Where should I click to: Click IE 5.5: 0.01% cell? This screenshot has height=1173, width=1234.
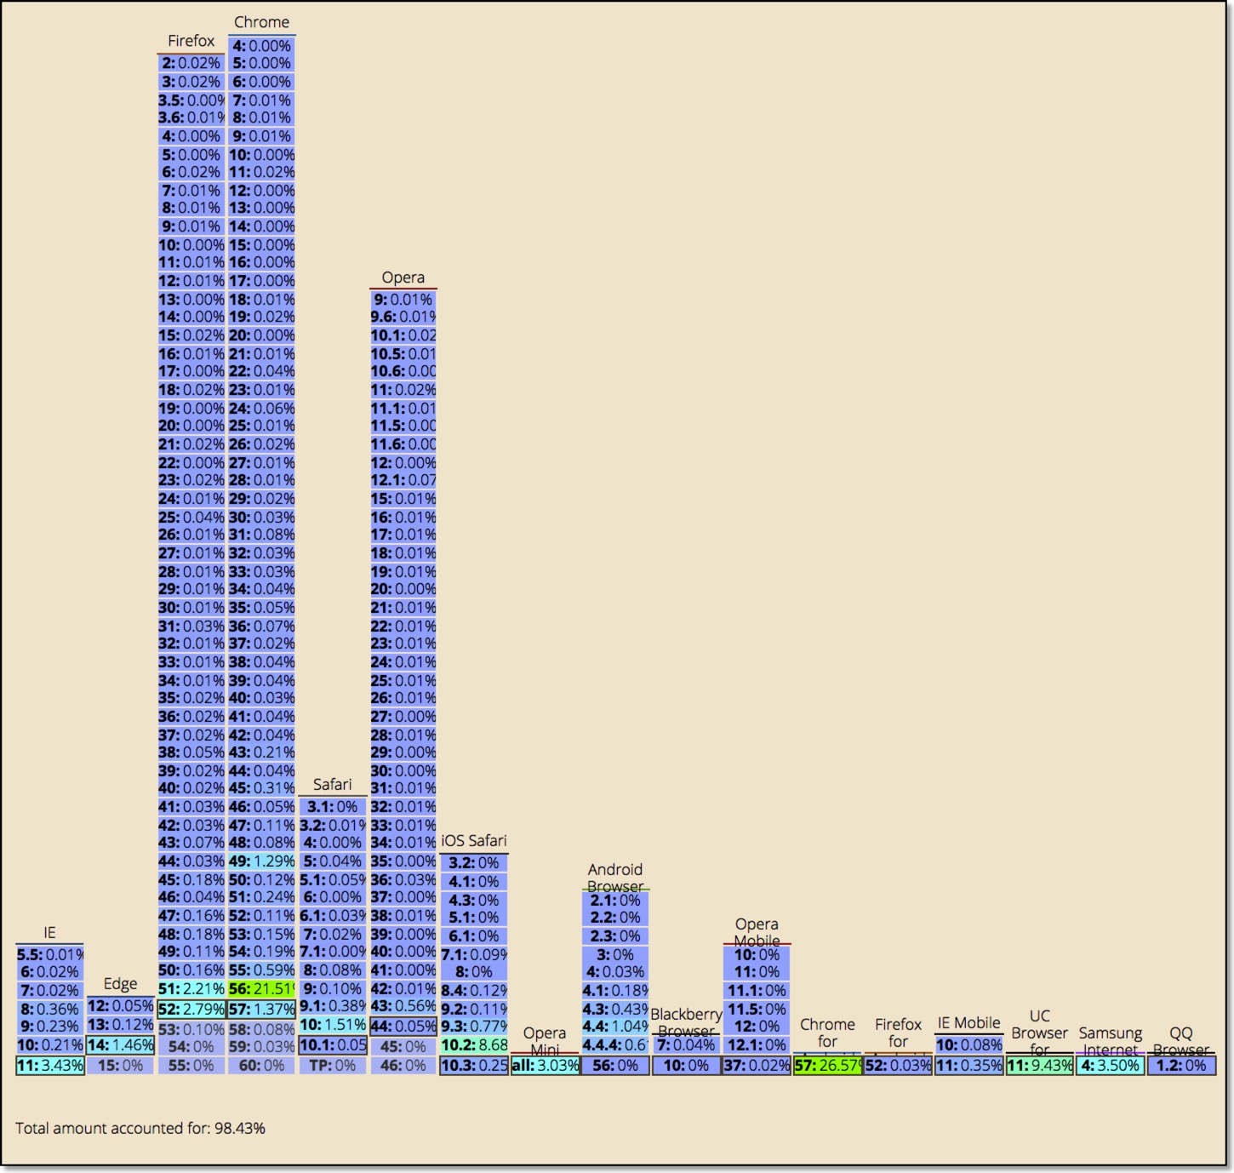click(50, 954)
